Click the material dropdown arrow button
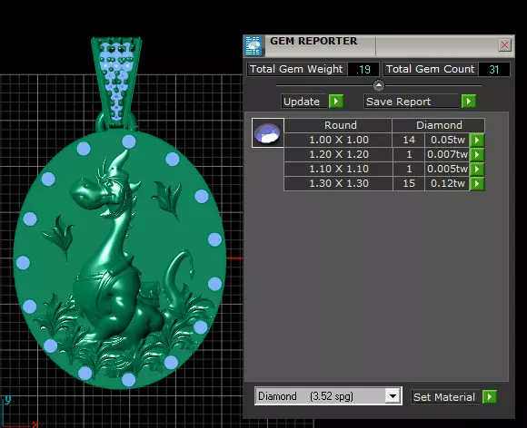This screenshot has width=527, height=428. [393, 396]
